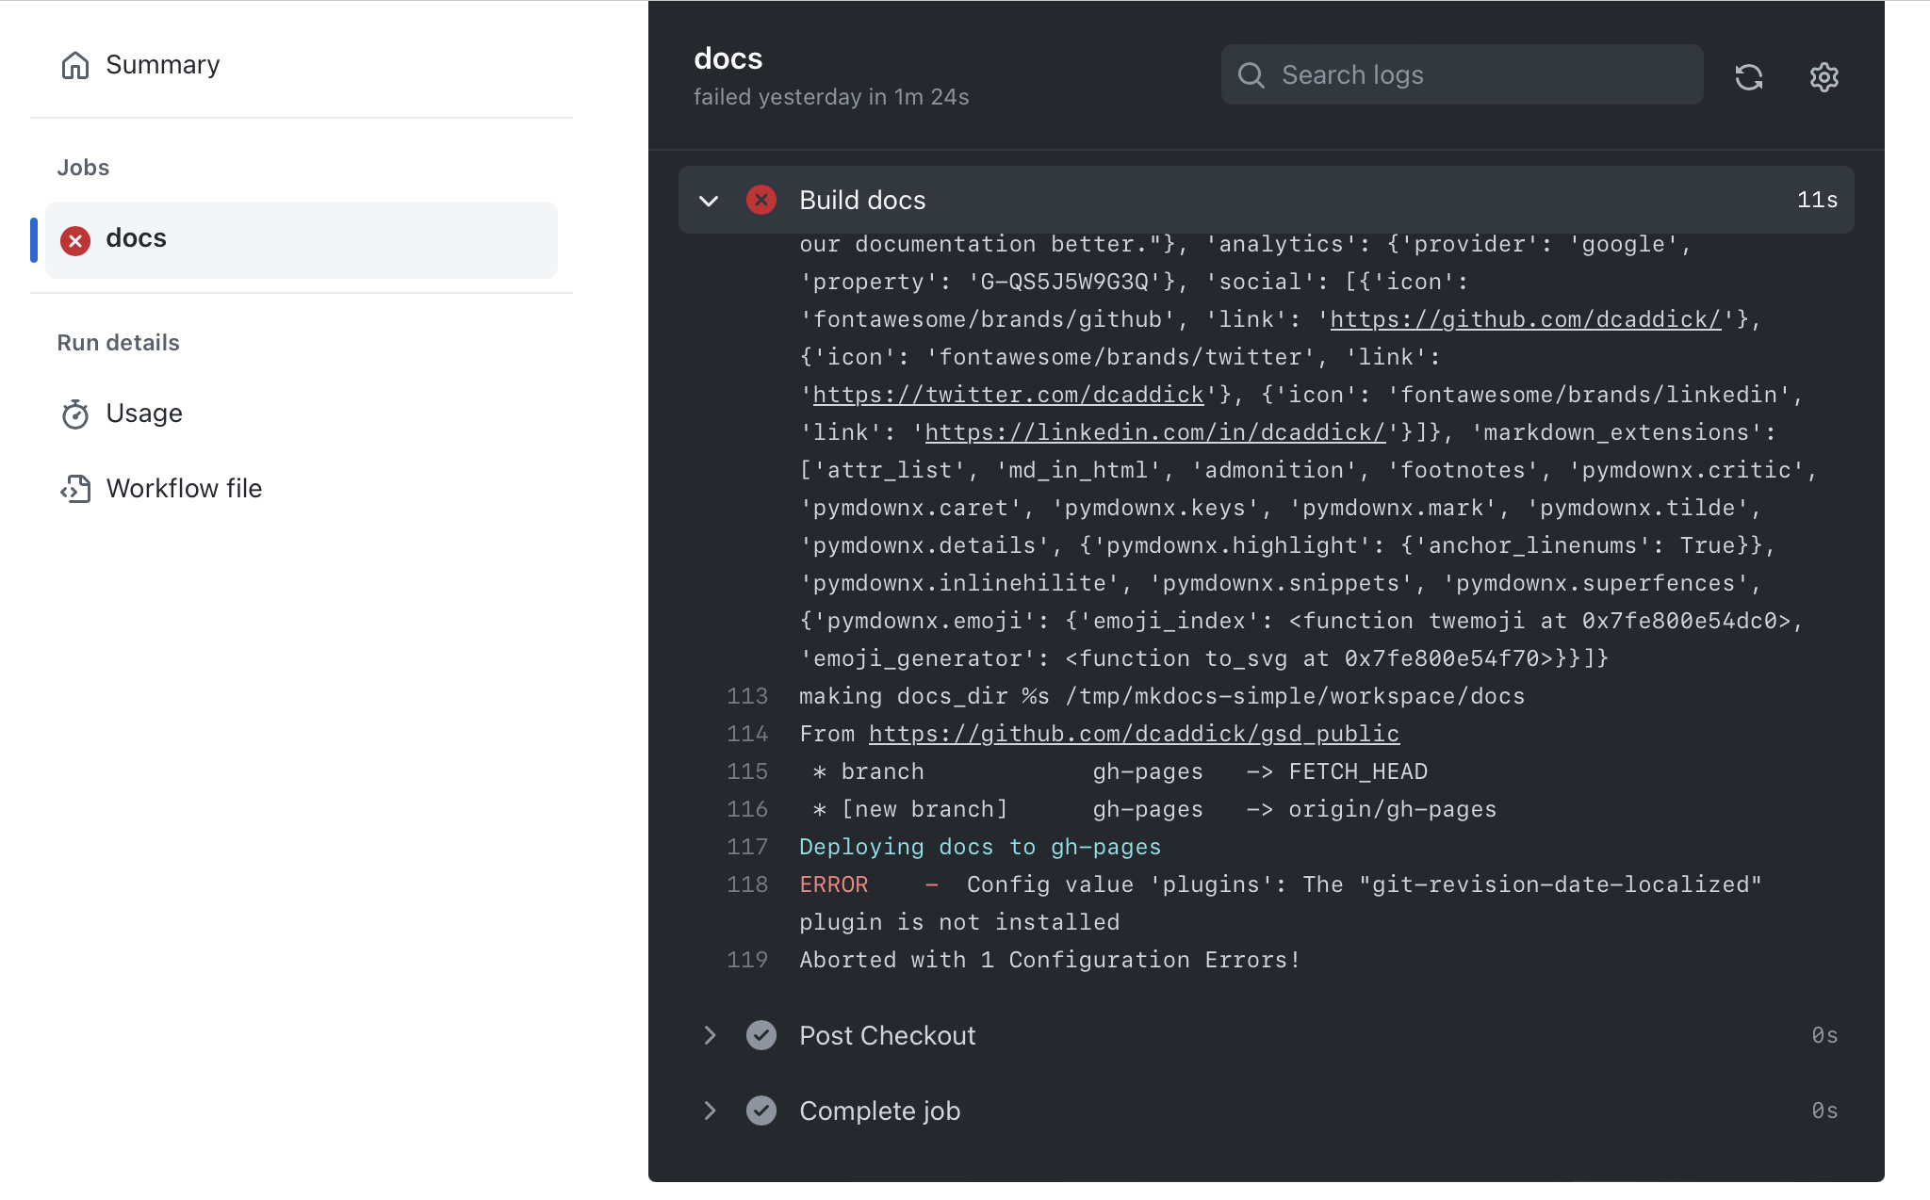Click Complete job success check icon
This screenshot has width=1930, height=1200.
click(x=761, y=1111)
